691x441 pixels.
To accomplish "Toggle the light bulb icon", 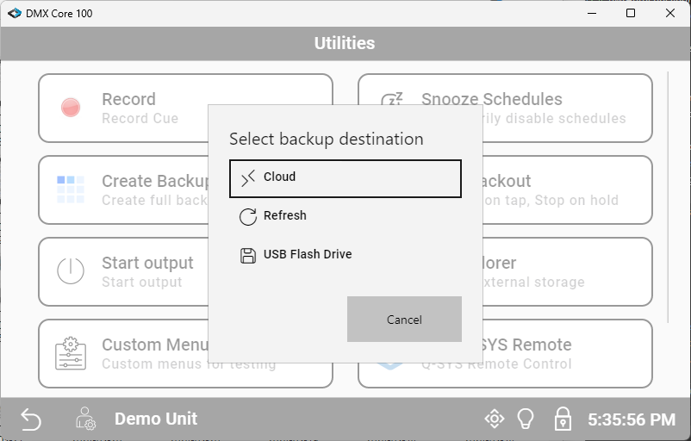I will (526, 419).
